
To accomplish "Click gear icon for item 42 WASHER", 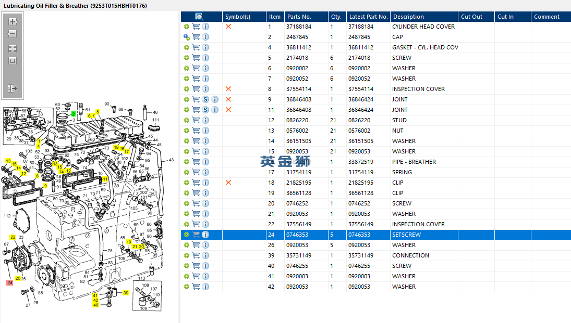I will pyautogui.click(x=187, y=287).
